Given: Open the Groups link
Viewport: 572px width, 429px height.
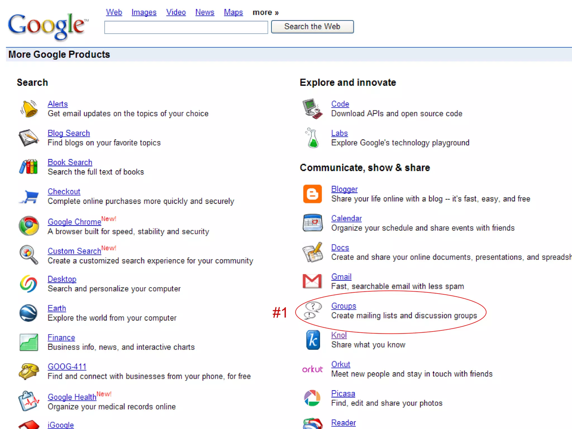Looking at the screenshot, I should tap(343, 306).
